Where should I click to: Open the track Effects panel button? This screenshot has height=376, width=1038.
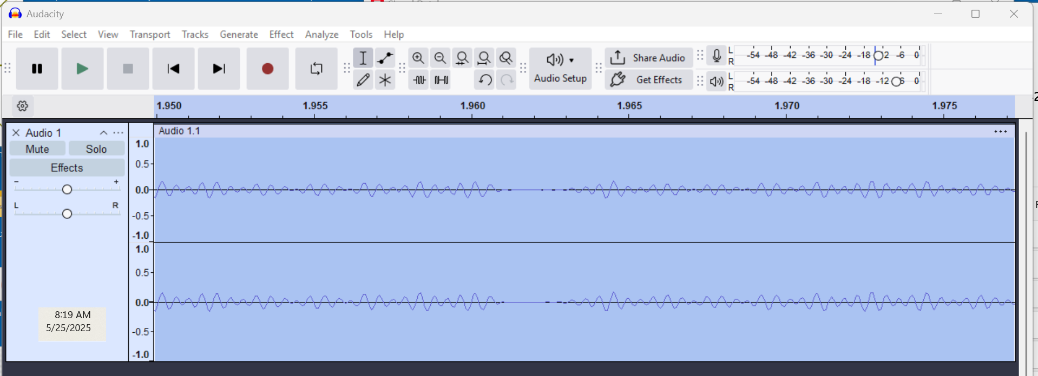click(67, 168)
